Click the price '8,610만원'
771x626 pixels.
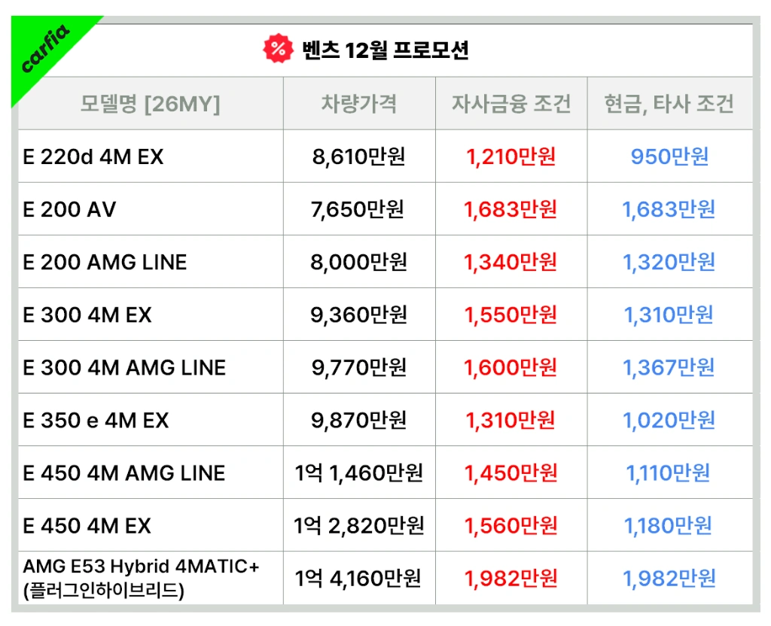(x=359, y=156)
